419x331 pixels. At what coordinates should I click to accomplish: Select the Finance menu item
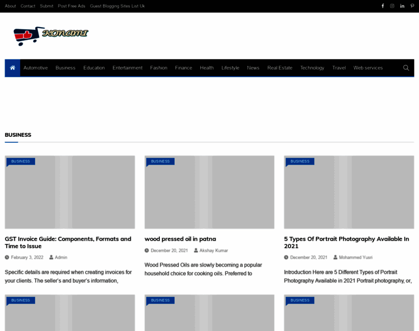coord(184,68)
